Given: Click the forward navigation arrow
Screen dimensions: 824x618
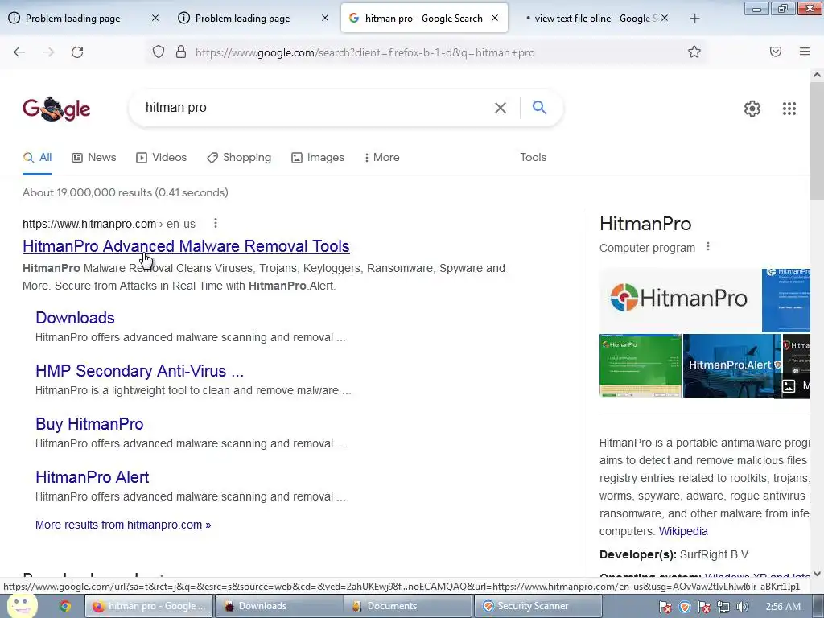Looking at the screenshot, I should [48, 52].
